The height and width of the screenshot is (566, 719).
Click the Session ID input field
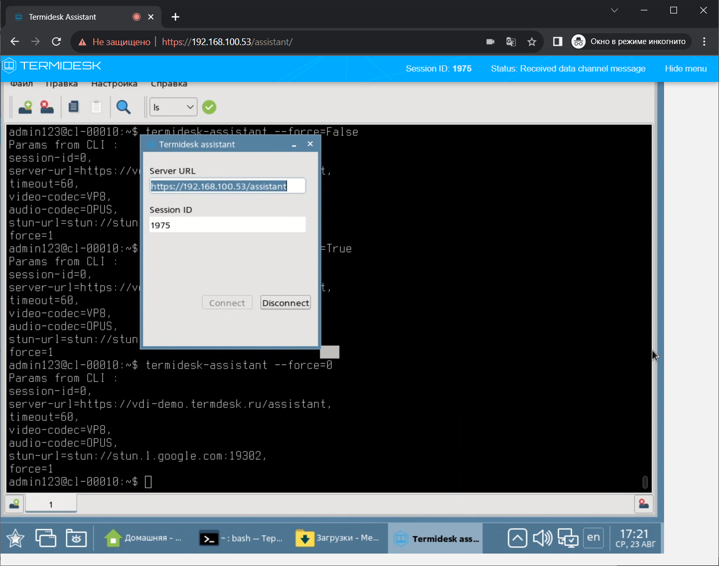coord(227,225)
